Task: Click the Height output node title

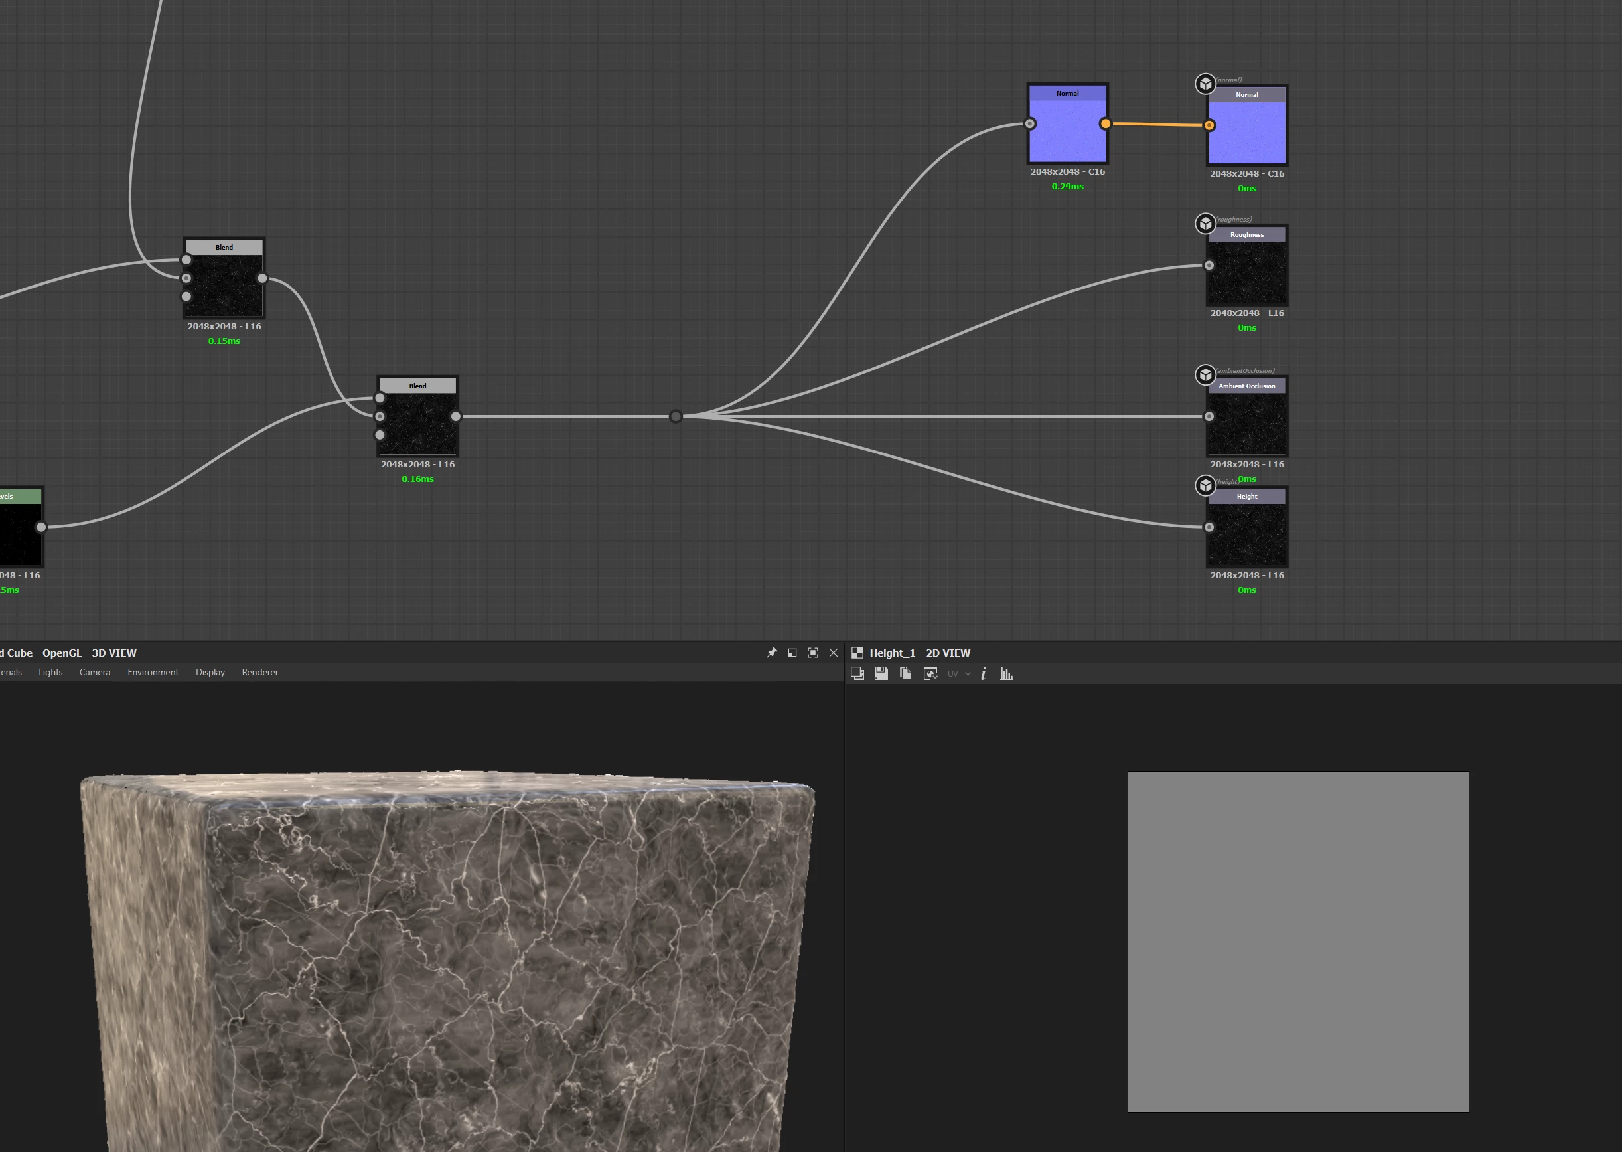Action: click(1246, 497)
